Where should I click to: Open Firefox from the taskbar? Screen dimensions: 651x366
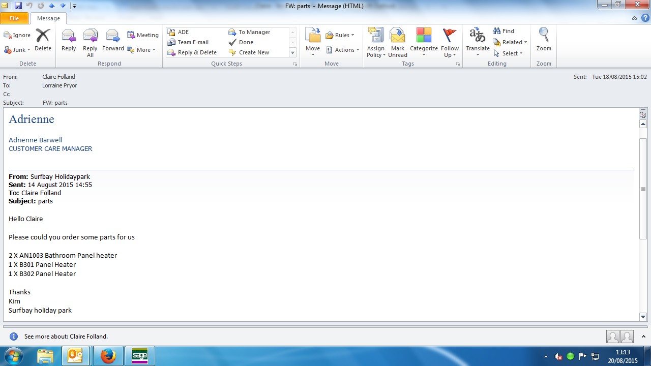108,356
